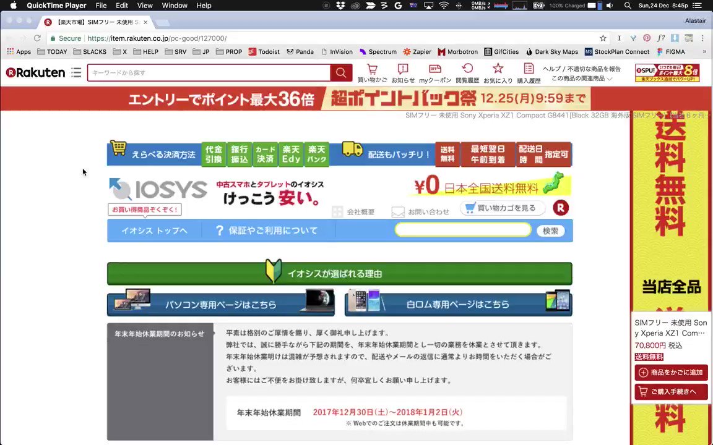Open the Todoist bookmark
This screenshot has width=713, height=445.
[264, 52]
